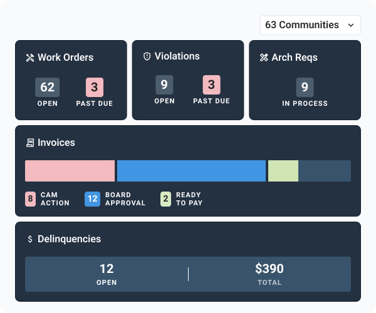Select the 62 open work orders badge

[x=48, y=87]
